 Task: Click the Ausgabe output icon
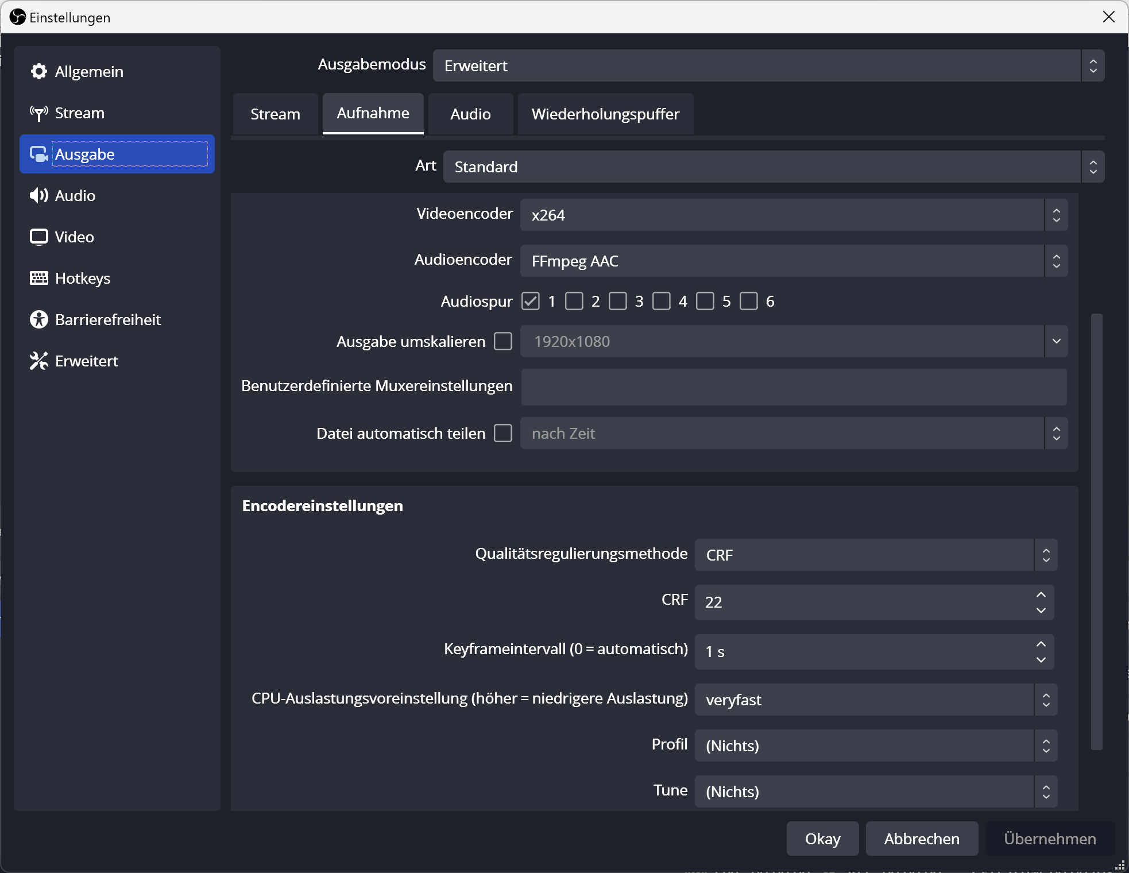(39, 154)
